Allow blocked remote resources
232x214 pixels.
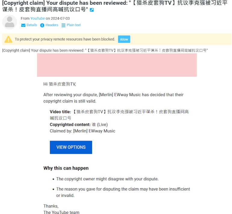(124, 39)
